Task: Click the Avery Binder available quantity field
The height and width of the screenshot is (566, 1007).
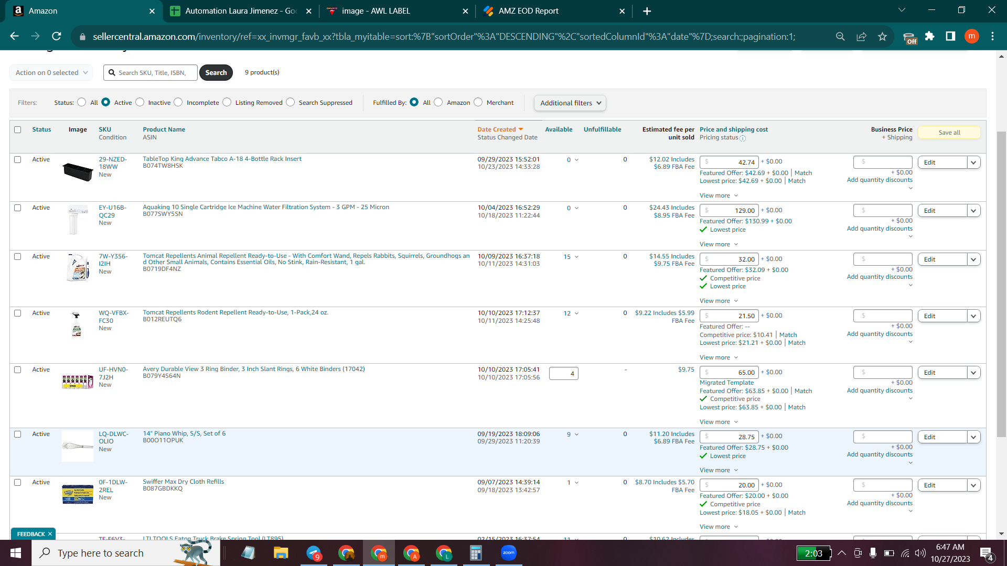Action: pos(563,374)
